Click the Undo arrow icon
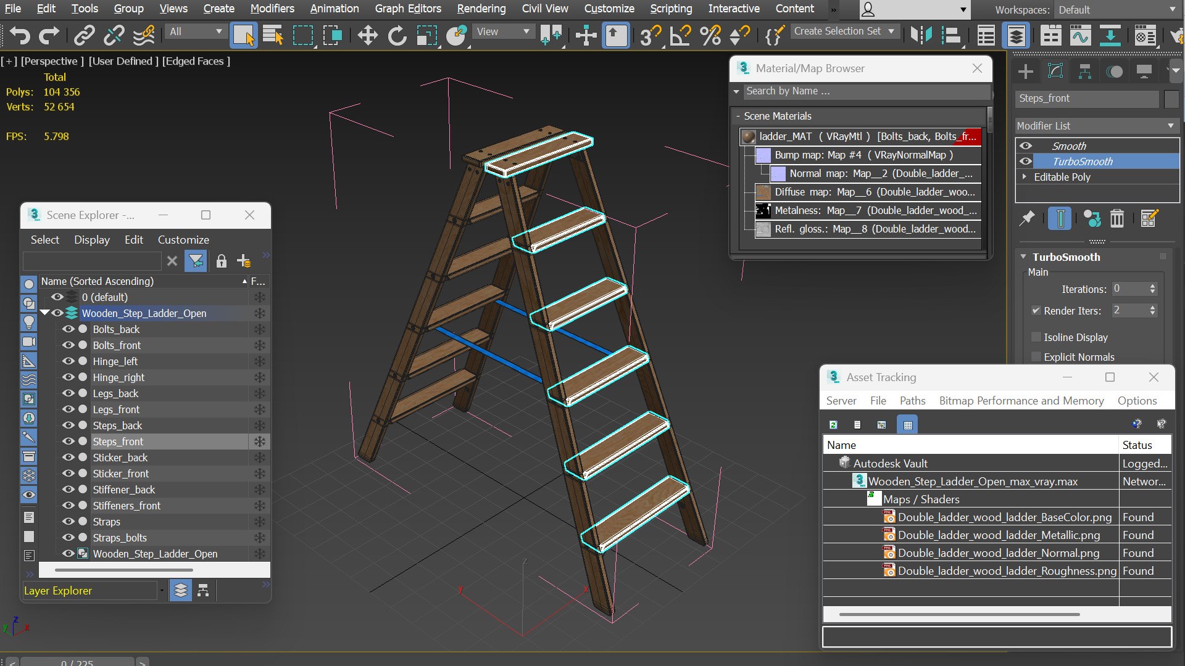 pos(20,35)
